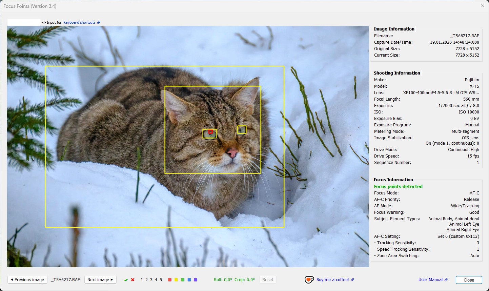Screen dimensions: 489x291
Task: Focus the keyboard shortcut input field
Action: [x=24, y=22]
